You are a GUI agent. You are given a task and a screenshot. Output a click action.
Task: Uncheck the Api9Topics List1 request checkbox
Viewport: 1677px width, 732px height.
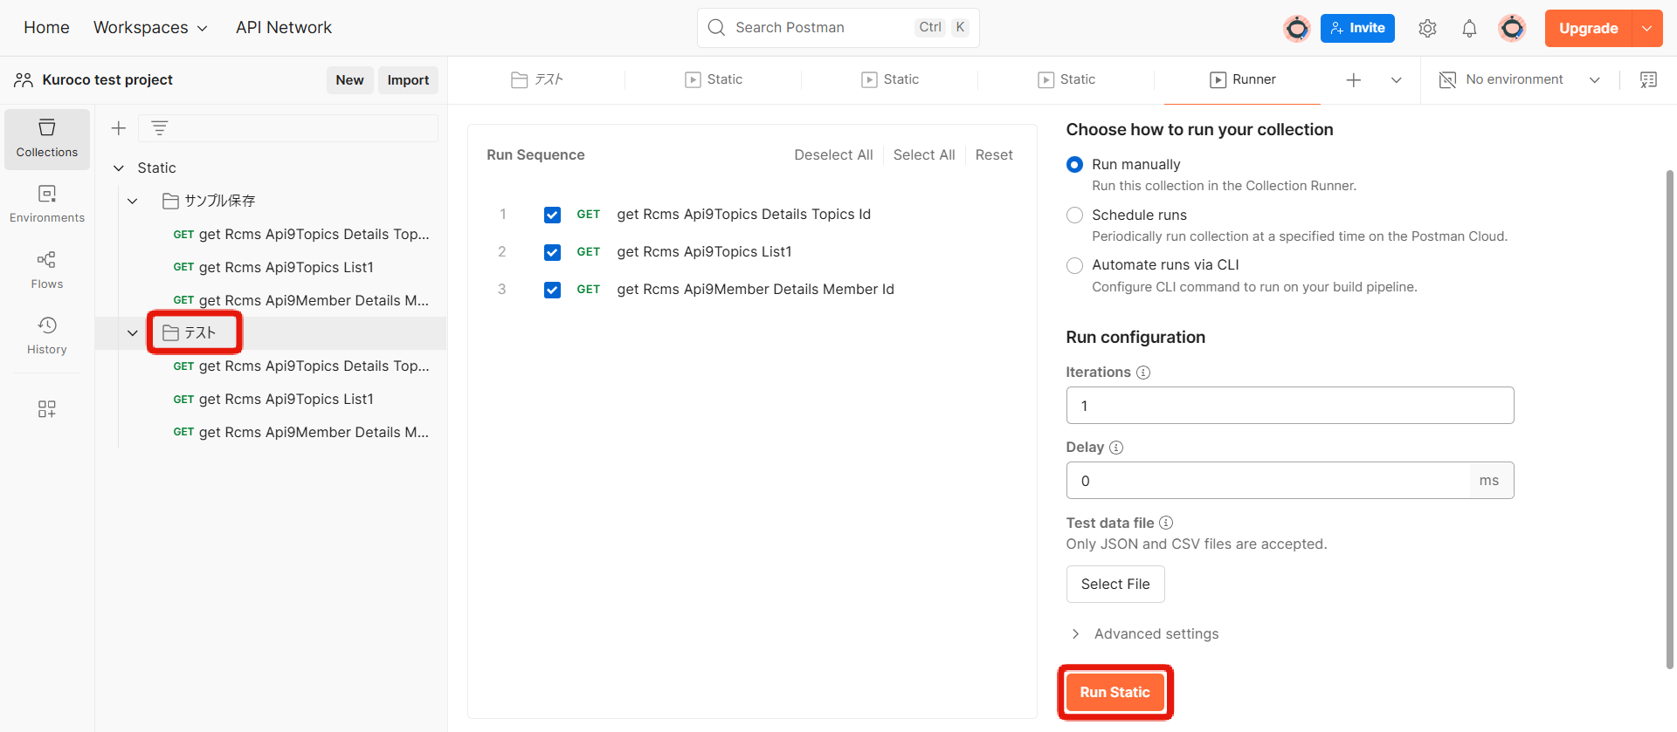coord(552,252)
